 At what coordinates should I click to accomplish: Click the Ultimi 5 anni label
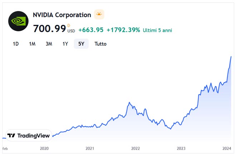click(x=157, y=30)
